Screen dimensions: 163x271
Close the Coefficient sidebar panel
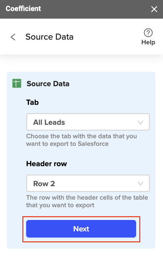click(x=154, y=9)
